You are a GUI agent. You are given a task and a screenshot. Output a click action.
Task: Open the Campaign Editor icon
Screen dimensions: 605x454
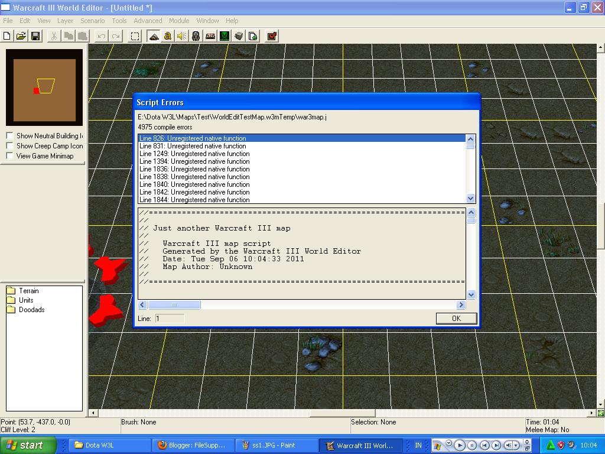[210, 36]
